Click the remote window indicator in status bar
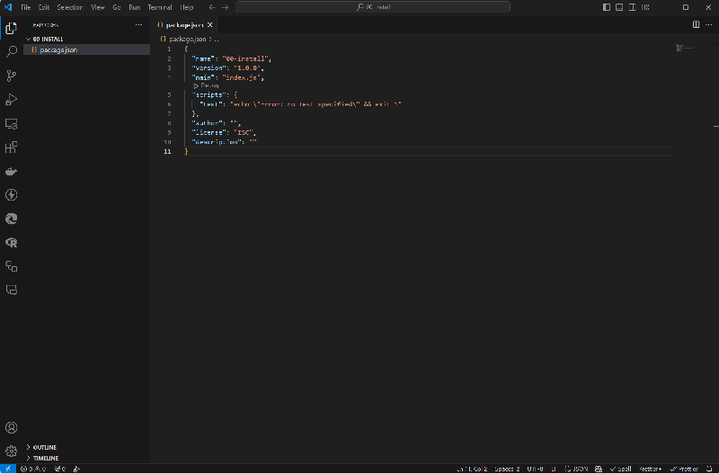The width and height of the screenshot is (719, 474). (x=8, y=469)
